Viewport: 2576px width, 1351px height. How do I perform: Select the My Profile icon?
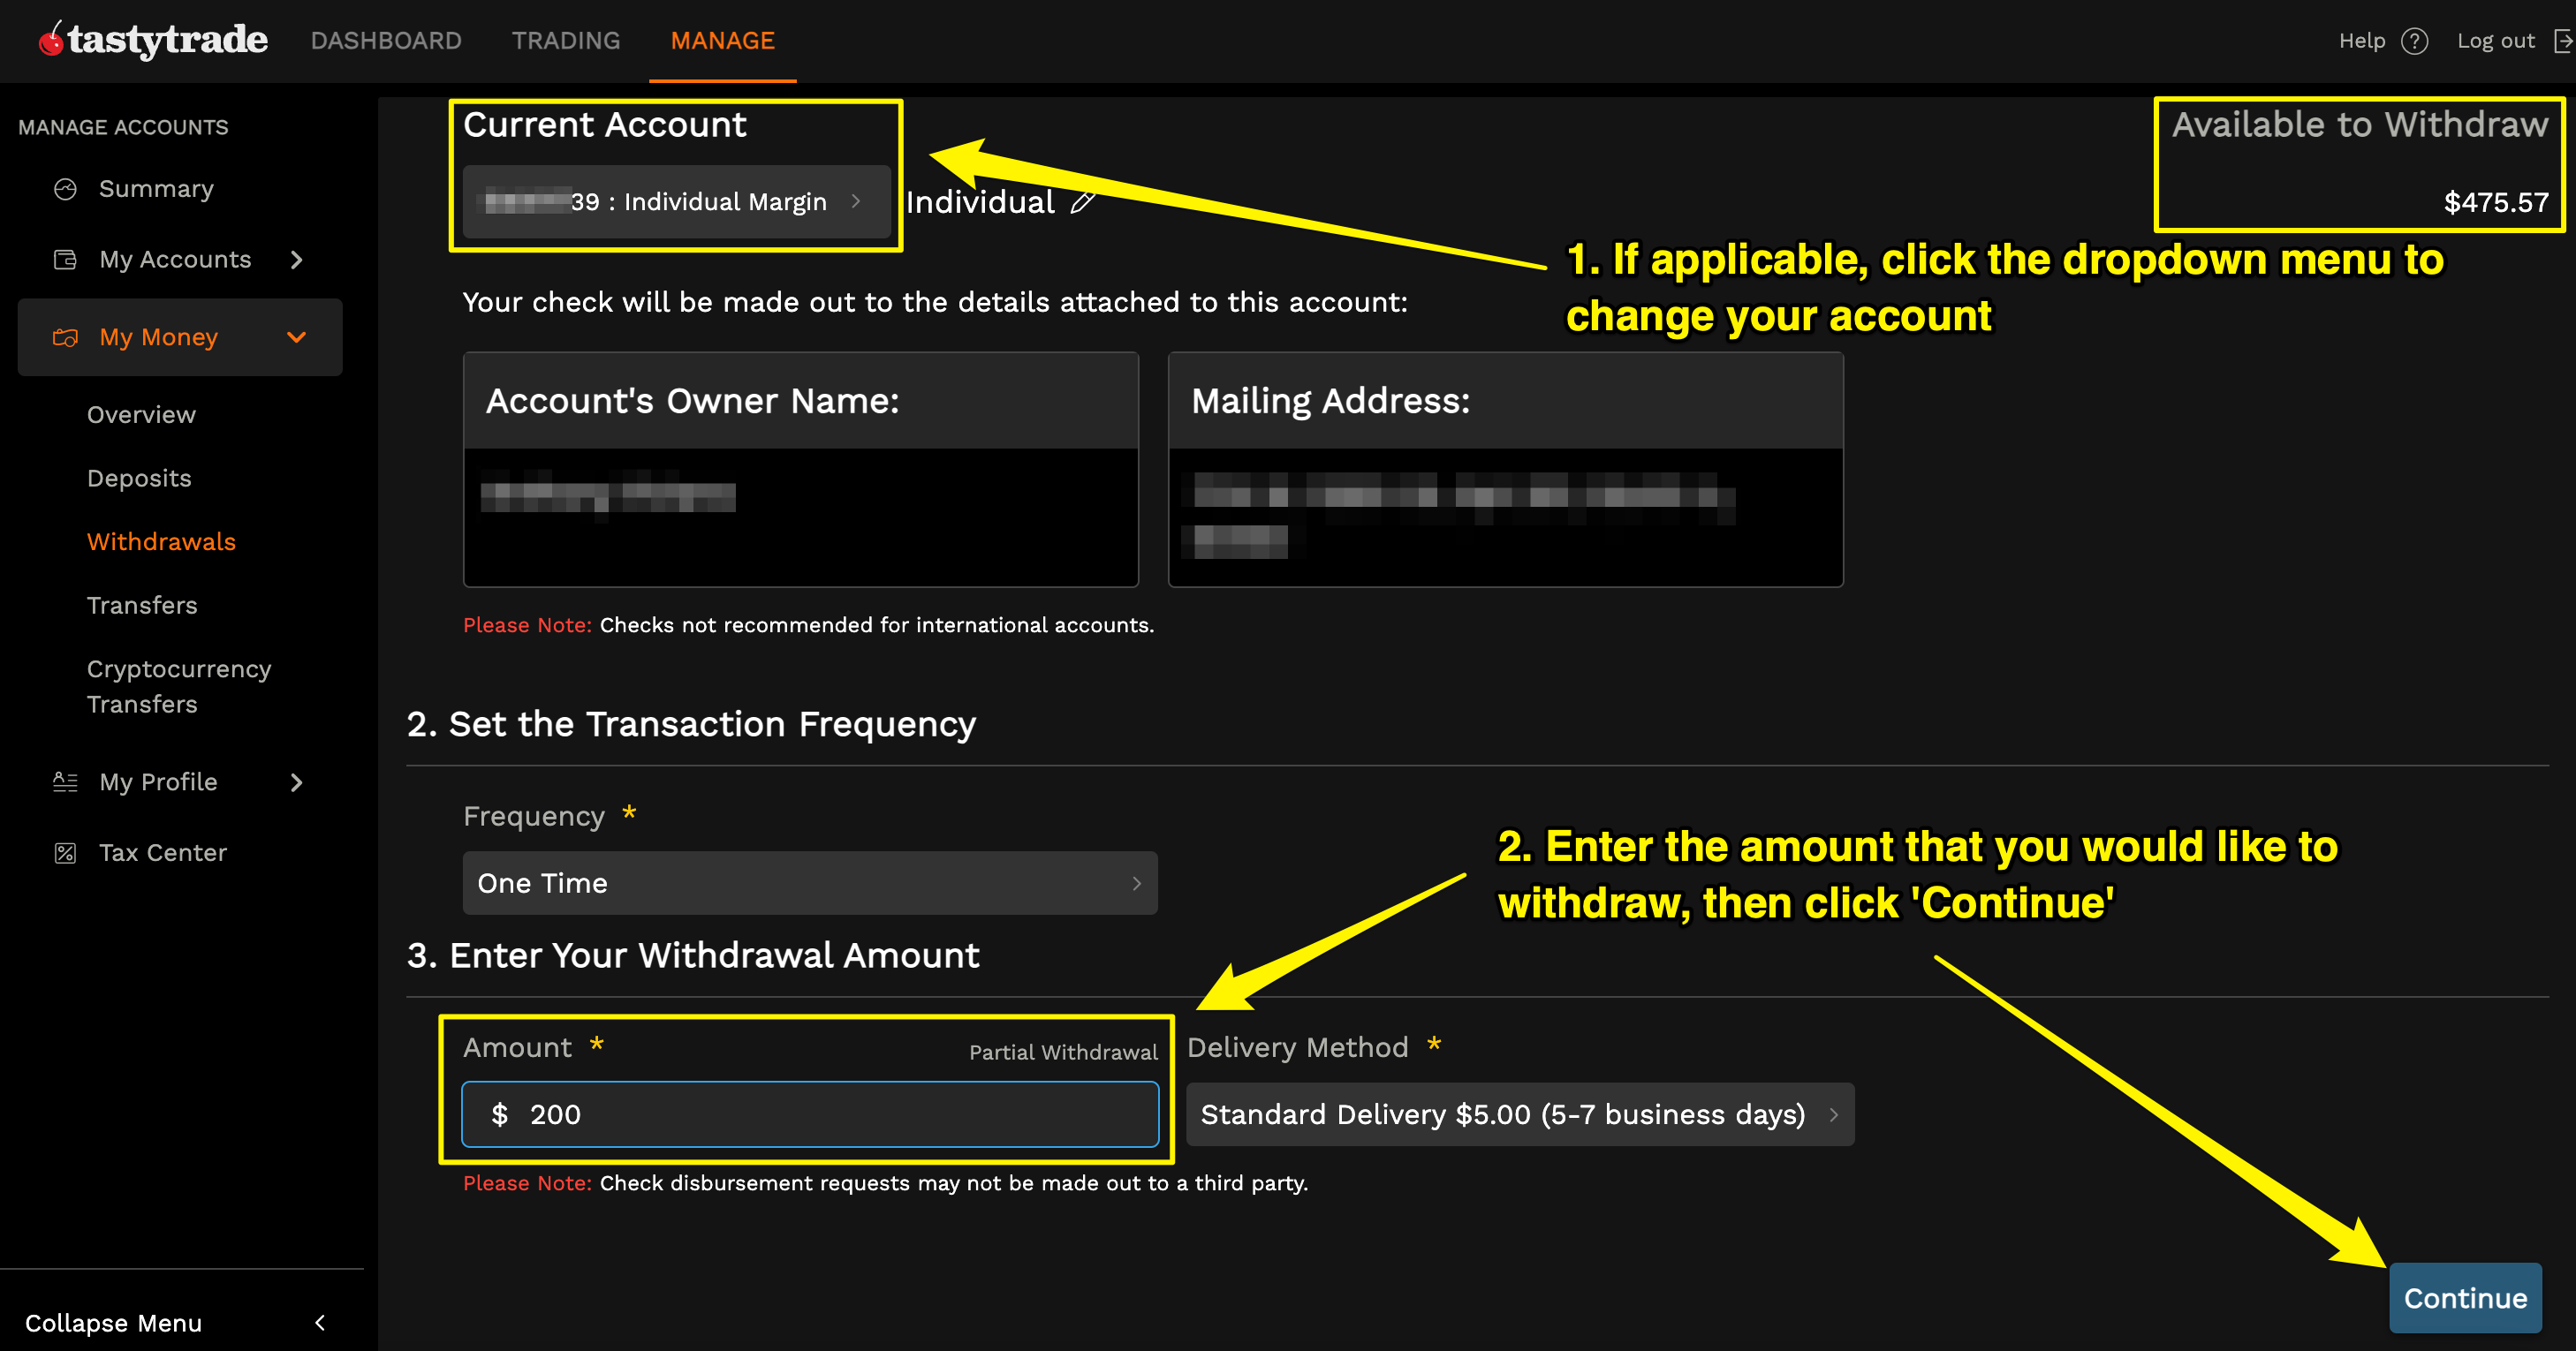[x=65, y=781]
